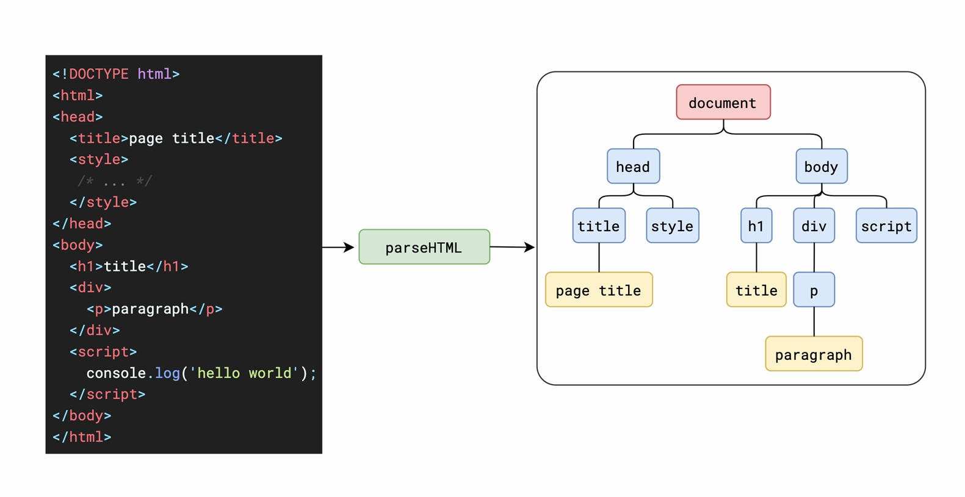The height and width of the screenshot is (497, 965).
Task: Click the opening '<div>' code line
Action: point(90,287)
